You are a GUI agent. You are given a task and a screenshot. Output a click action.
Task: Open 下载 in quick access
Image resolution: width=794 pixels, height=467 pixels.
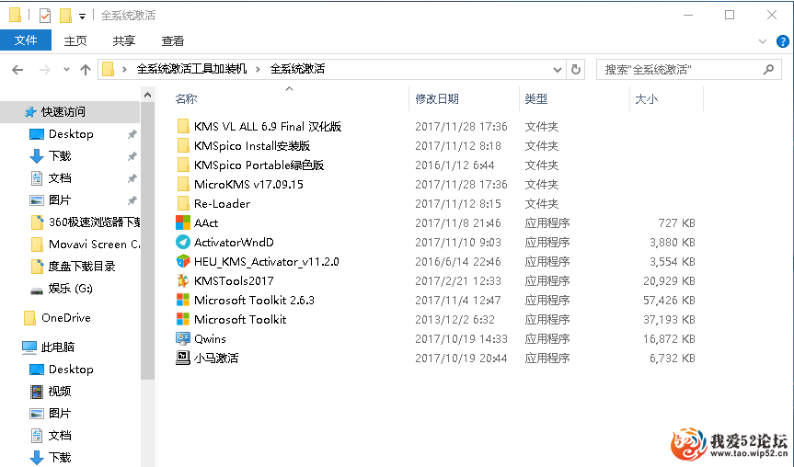59,156
